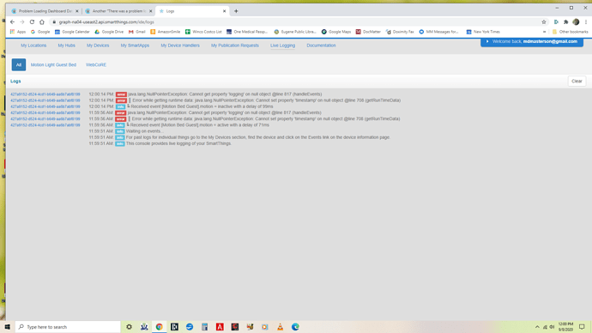Image resolution: width=592 pixels, height=333 pixels.
Task: Open Adobe Acrobat from the taskbar
Action: tap(220, 327)
